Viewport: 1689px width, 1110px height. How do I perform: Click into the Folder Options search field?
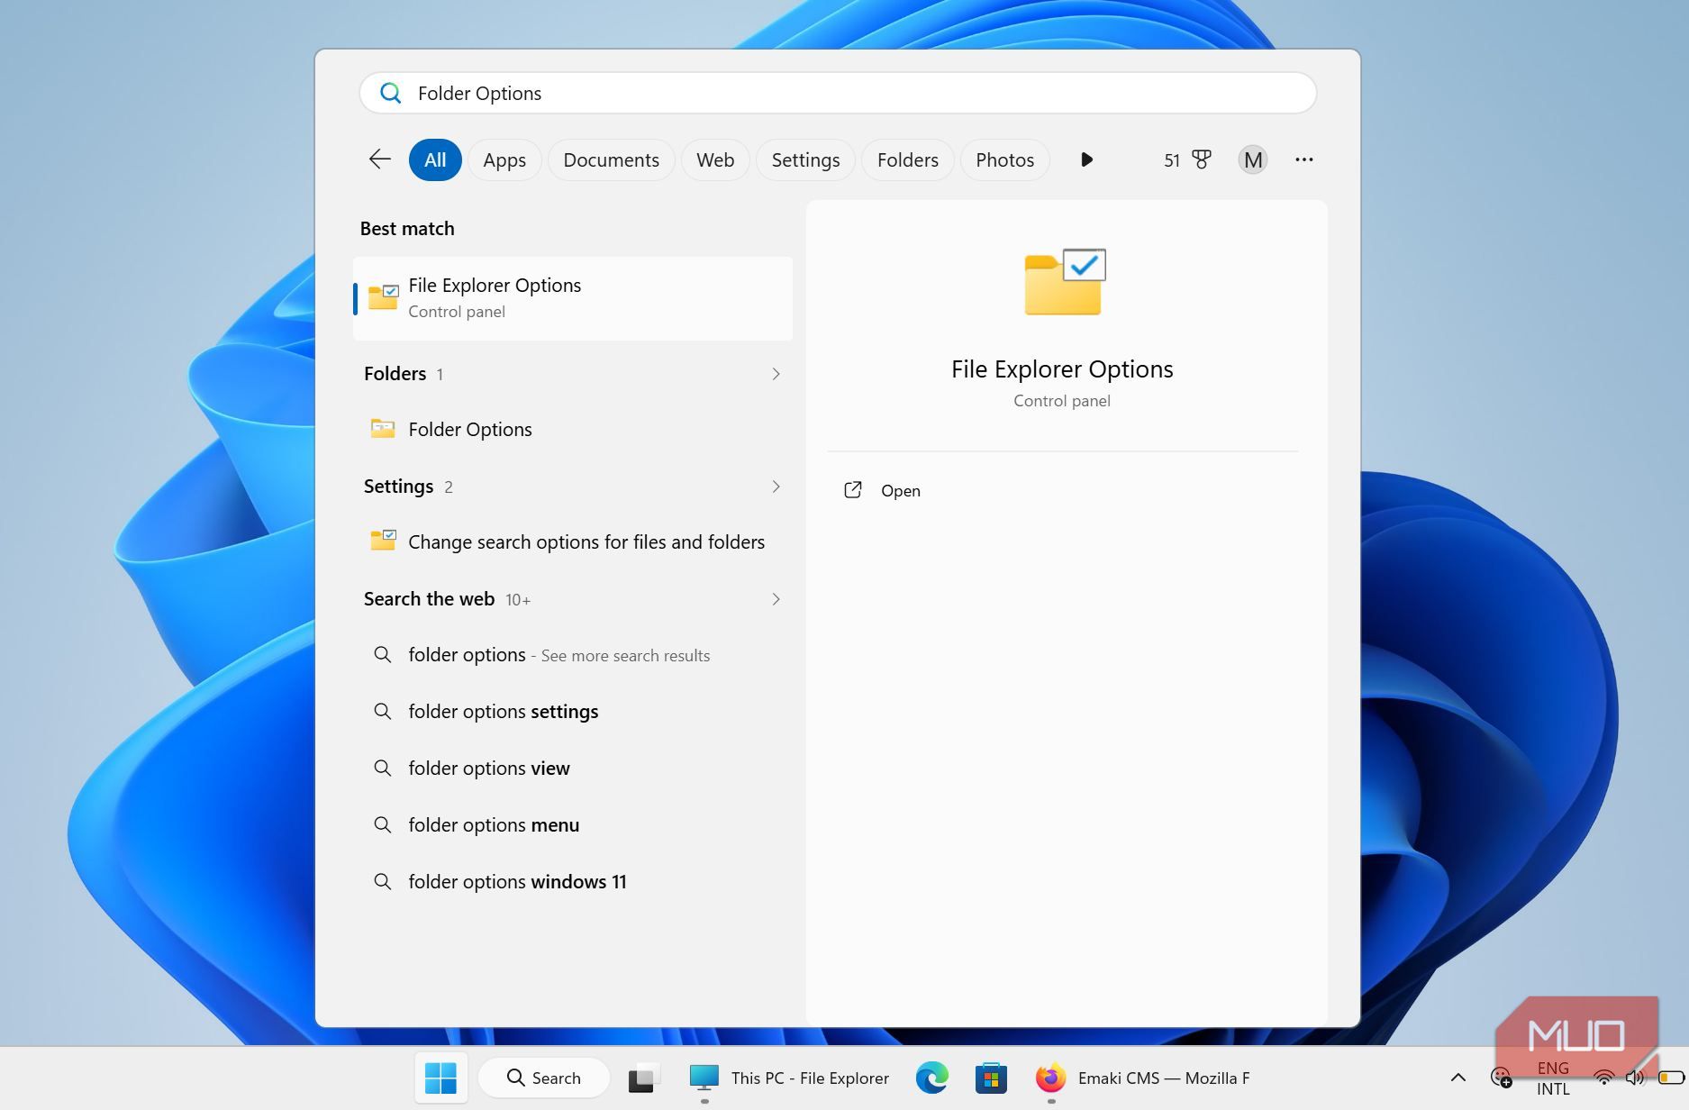[838, 93]
